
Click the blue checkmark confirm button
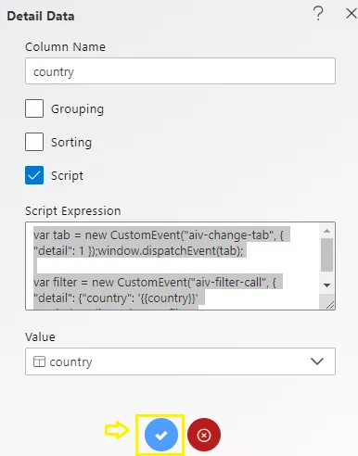click(161, 435)
